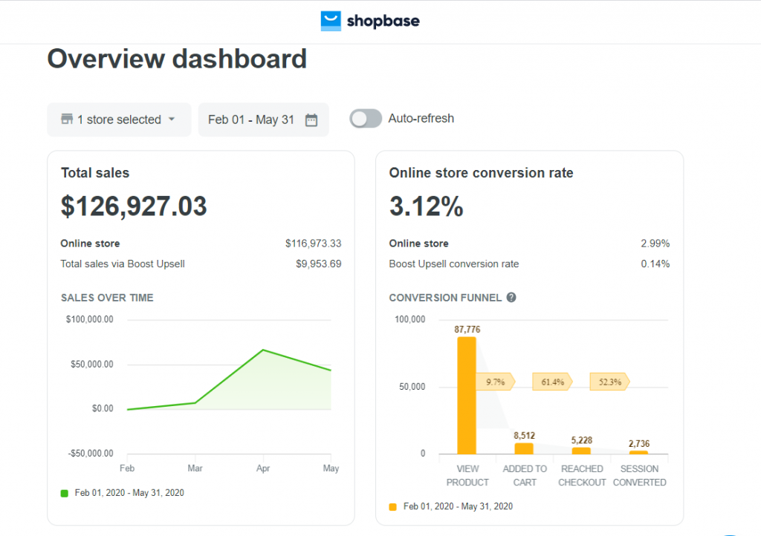Click the help icon next to Conversion Funnel
The width and height of the screenshot is (761, 536).
[511, 297]
